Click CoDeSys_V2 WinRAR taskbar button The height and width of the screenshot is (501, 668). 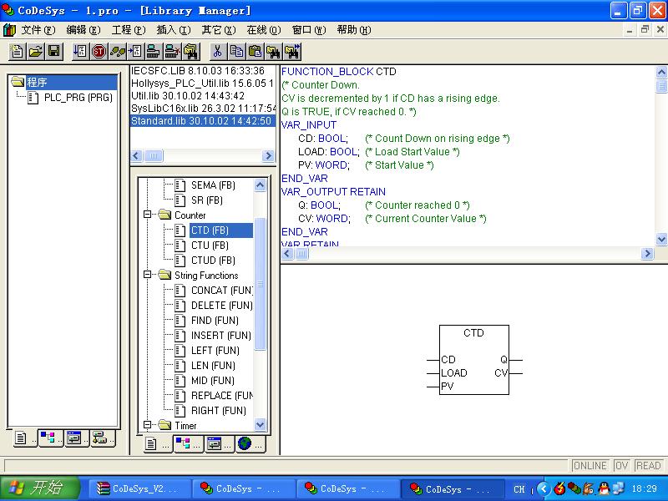click(140, 488)
